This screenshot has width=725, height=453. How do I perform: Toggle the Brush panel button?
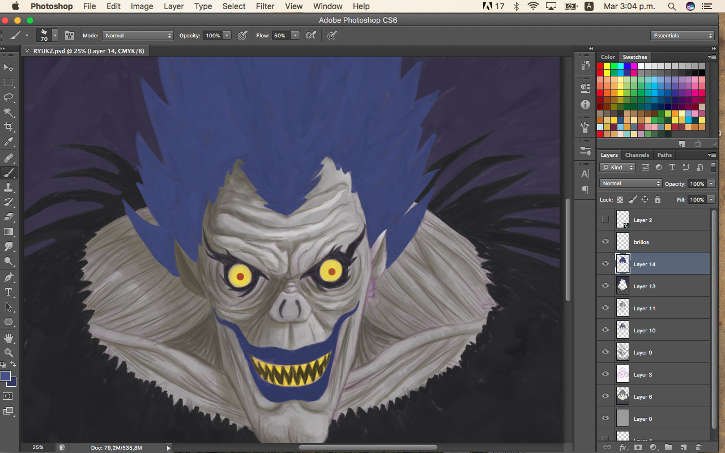(x=70, y=35)
